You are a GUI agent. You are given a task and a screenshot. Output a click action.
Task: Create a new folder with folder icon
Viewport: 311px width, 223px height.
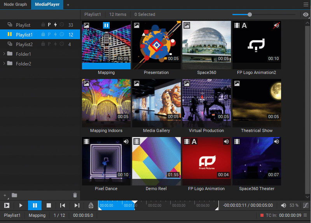pos(14,195)
